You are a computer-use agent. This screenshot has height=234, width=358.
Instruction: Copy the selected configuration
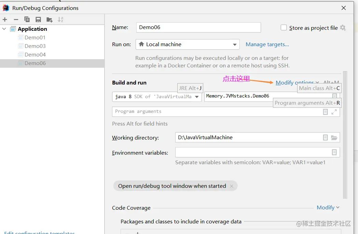[x=27, y=20]
